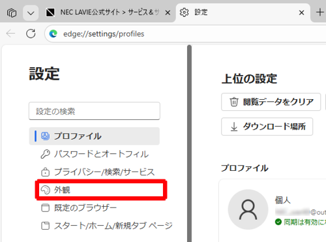The height and width of the screenshot is (242, 326).
Task: Open 外観 appearance settings
Action: click(x=101, y=190)
